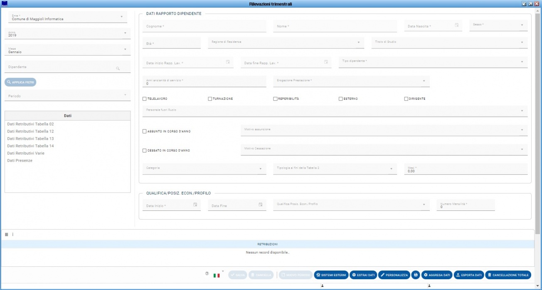The width and height of the screenshot is (542, 290).
Task: Check the Dirigente checkbox
Action: coord(406,99)
